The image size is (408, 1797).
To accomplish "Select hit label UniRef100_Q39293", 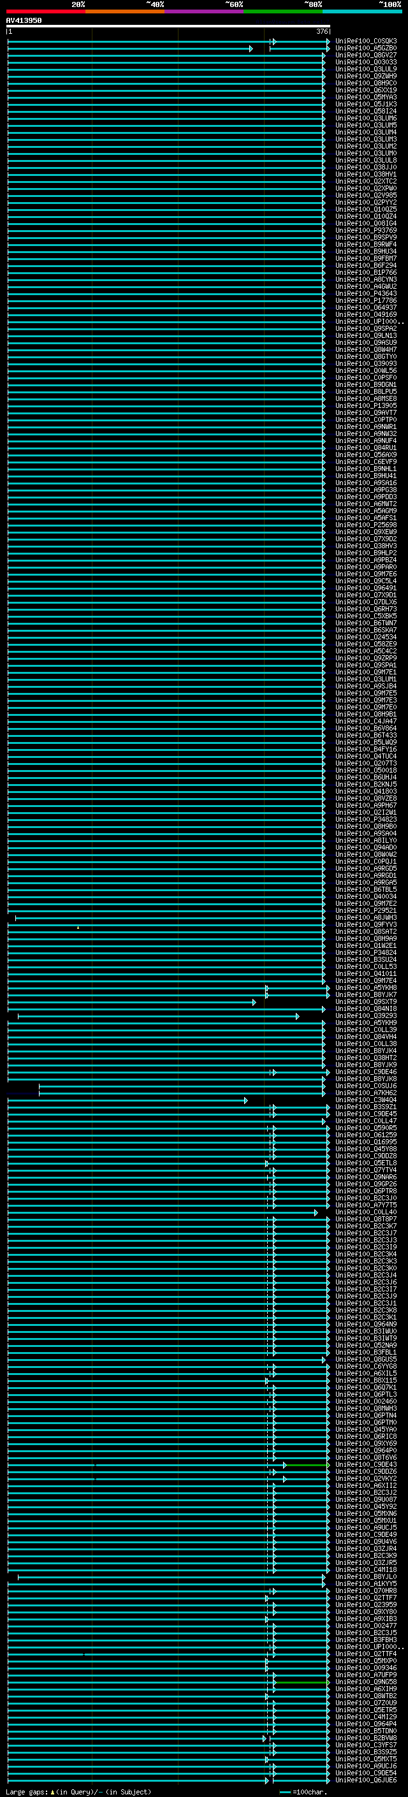I will (x=366, y=1015).
